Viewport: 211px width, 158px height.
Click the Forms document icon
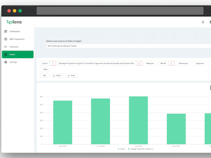click(6, 54)
